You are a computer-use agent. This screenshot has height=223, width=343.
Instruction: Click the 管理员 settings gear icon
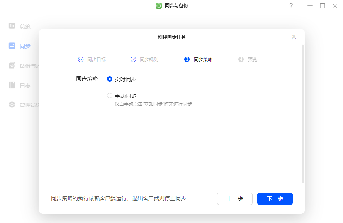(x=12, y=105)
